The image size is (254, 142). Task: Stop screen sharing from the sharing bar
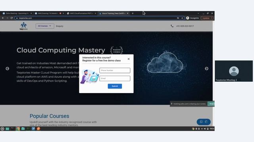pos(211,104)
